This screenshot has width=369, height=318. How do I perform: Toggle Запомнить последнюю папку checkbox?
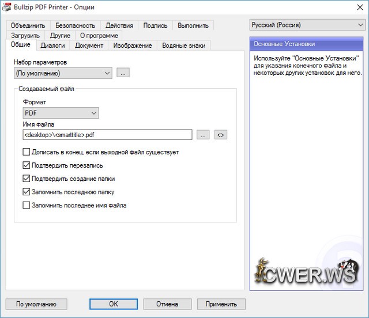tap(27, 192)
